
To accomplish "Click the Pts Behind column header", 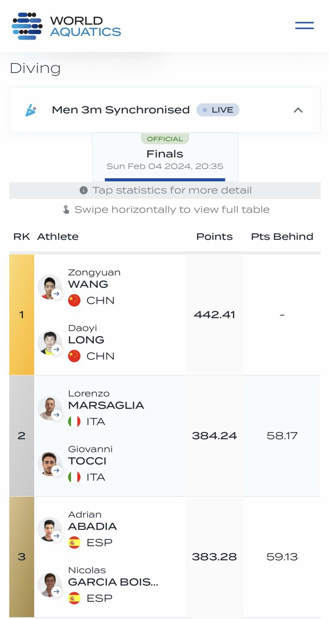I will pos(282,237).
